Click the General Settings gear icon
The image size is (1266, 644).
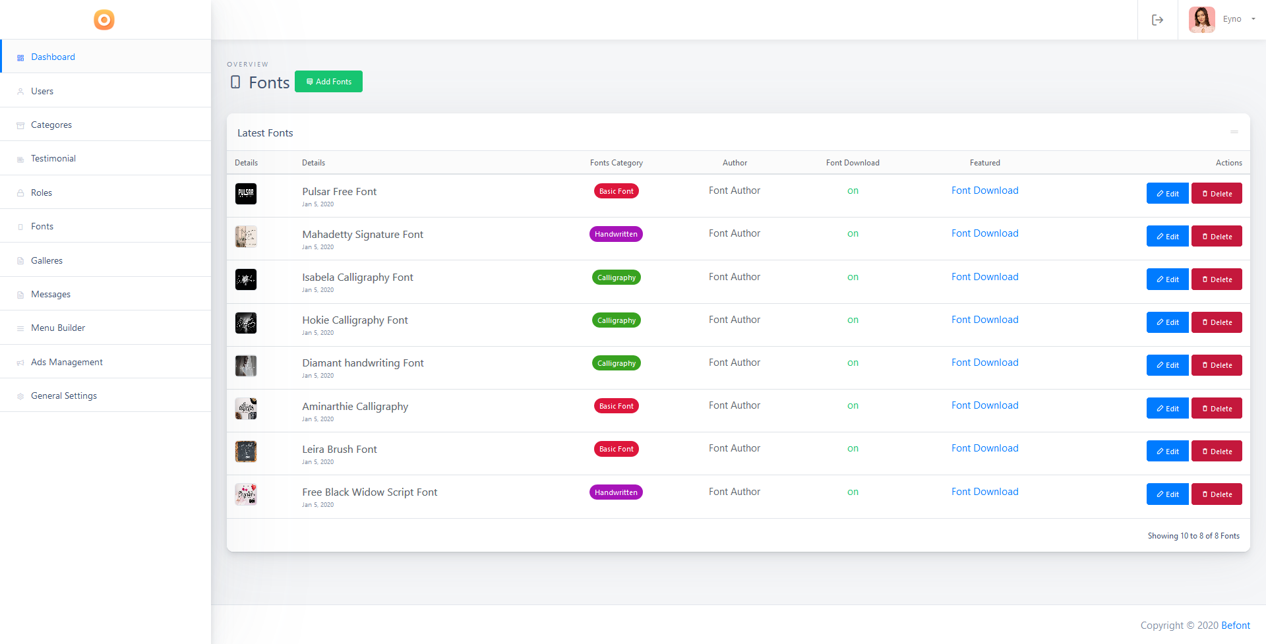pyautogui.click(x=20, y=396)
